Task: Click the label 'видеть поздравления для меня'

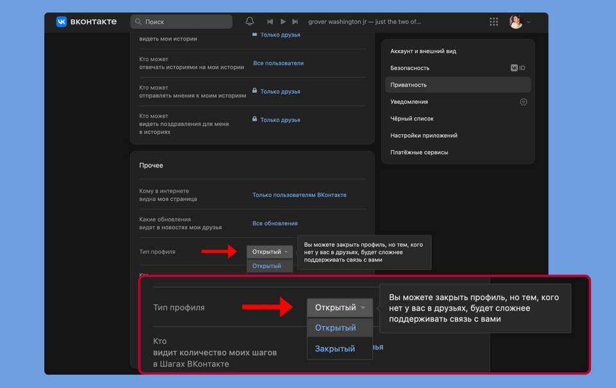Action: point(184,124)
